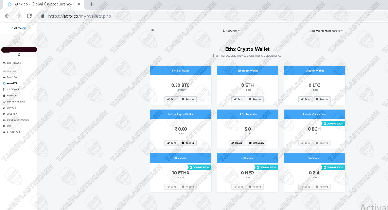View site security lock info
This screenshot has width=388, height=210.
(x=42, y=16)
